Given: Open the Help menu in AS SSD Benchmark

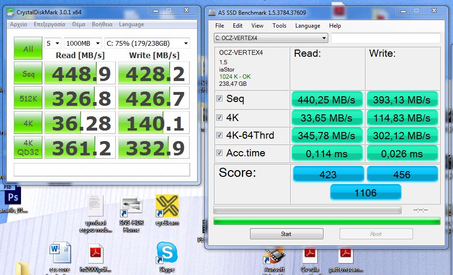Looking at the screenshot, I should point(335,26).
